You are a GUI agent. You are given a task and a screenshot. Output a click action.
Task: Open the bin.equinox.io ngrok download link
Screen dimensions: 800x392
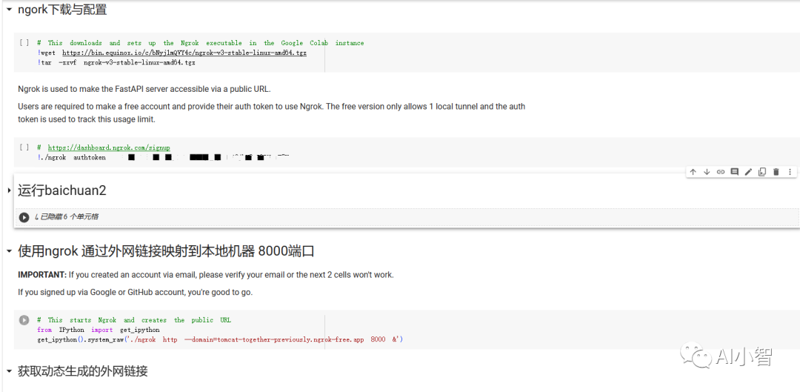(184, 53)
